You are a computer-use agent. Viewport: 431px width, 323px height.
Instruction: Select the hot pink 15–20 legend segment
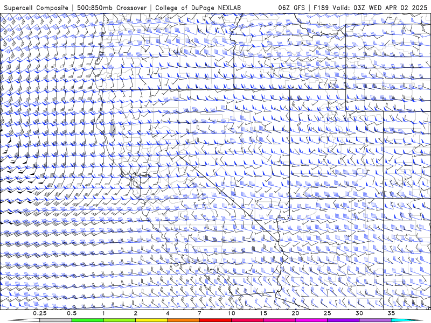tap(279, 320)
